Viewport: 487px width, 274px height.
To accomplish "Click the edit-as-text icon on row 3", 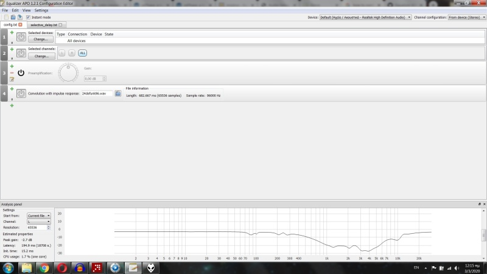I will 12,79.
